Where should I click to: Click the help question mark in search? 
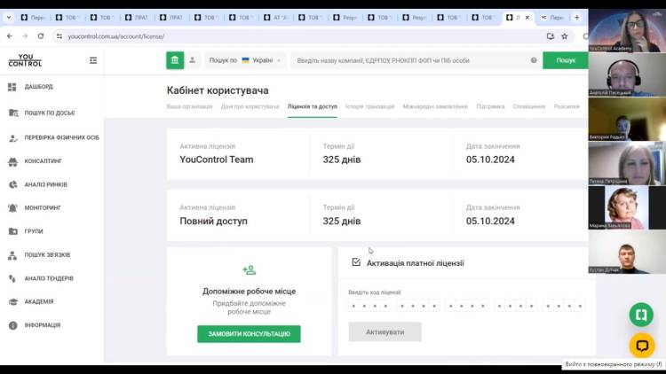(x=534, y=60)
